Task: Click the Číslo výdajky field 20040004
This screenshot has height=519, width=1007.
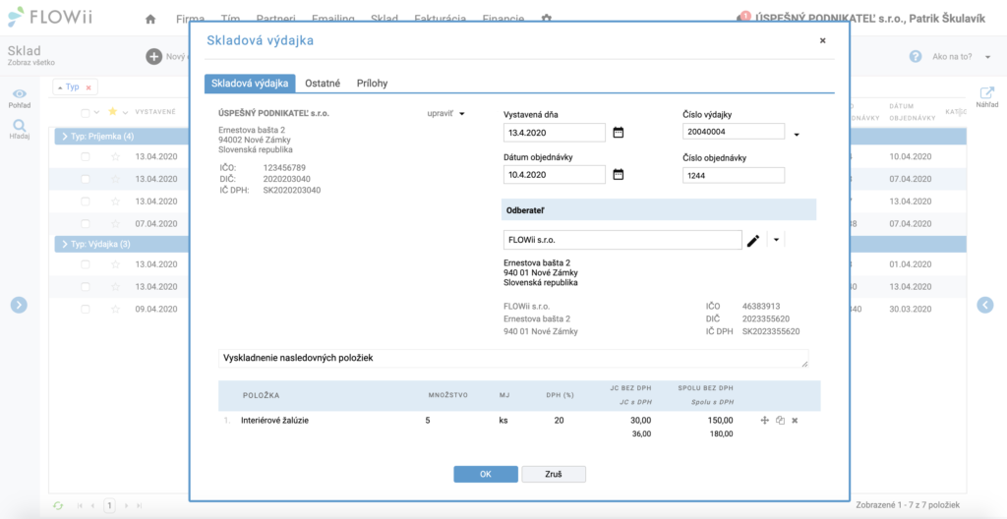Action: 734,132
